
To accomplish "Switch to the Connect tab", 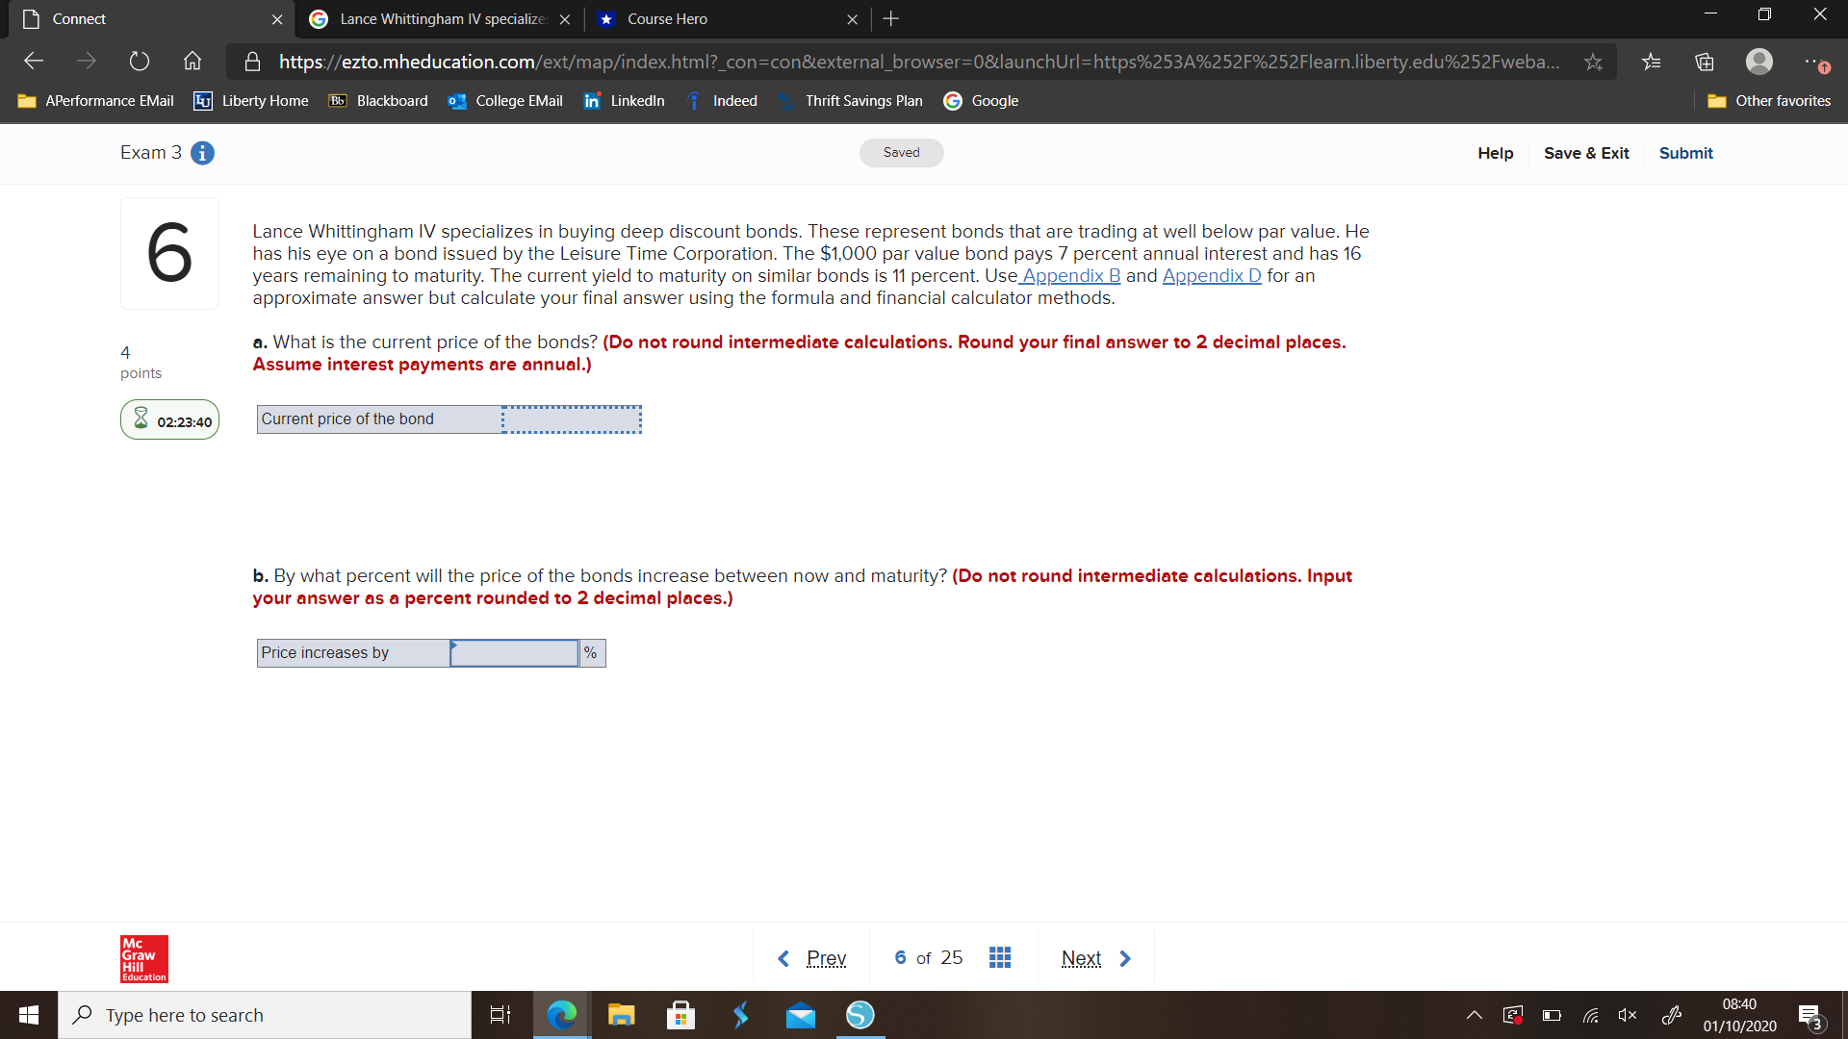I will (77, 18).
